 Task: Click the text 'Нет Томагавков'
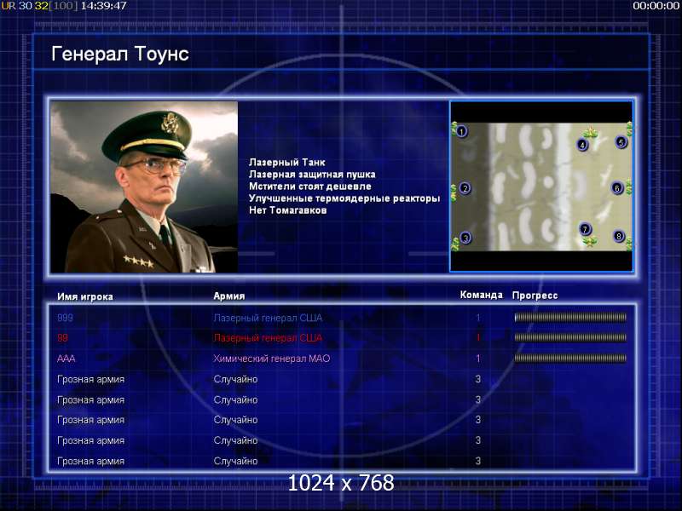(287, 210)
